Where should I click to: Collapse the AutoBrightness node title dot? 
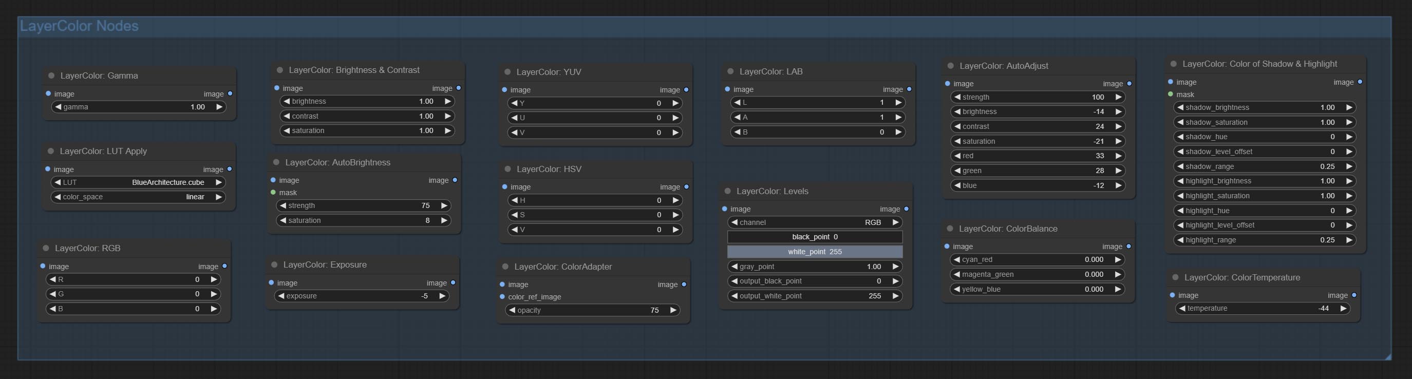click(276, 162)
